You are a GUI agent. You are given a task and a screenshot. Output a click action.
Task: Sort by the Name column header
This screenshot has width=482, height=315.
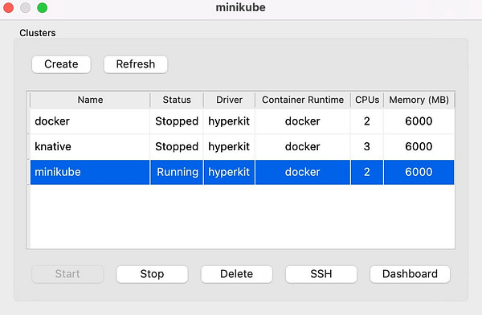[90, 100]
